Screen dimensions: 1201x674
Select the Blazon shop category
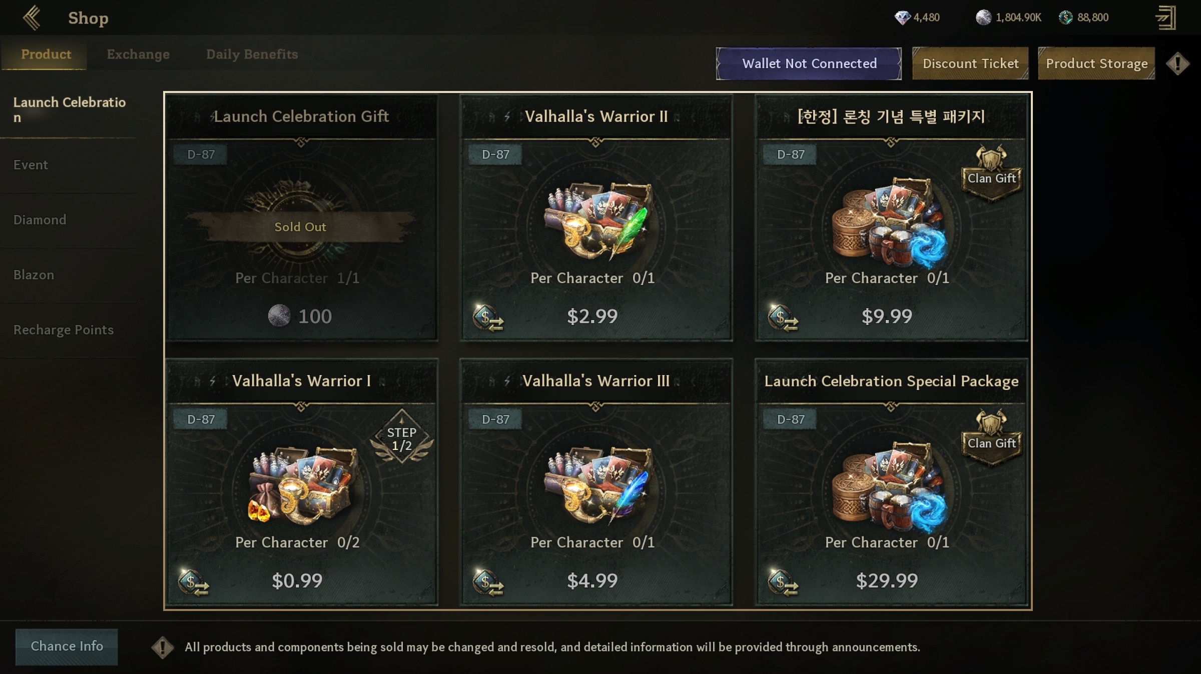(x=34, y=275)
